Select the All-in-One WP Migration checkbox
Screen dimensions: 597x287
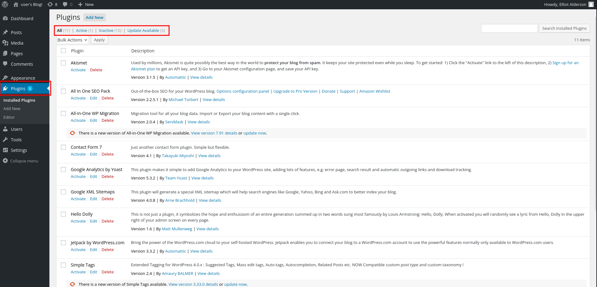pyautogui.click(x=63, y=113)
